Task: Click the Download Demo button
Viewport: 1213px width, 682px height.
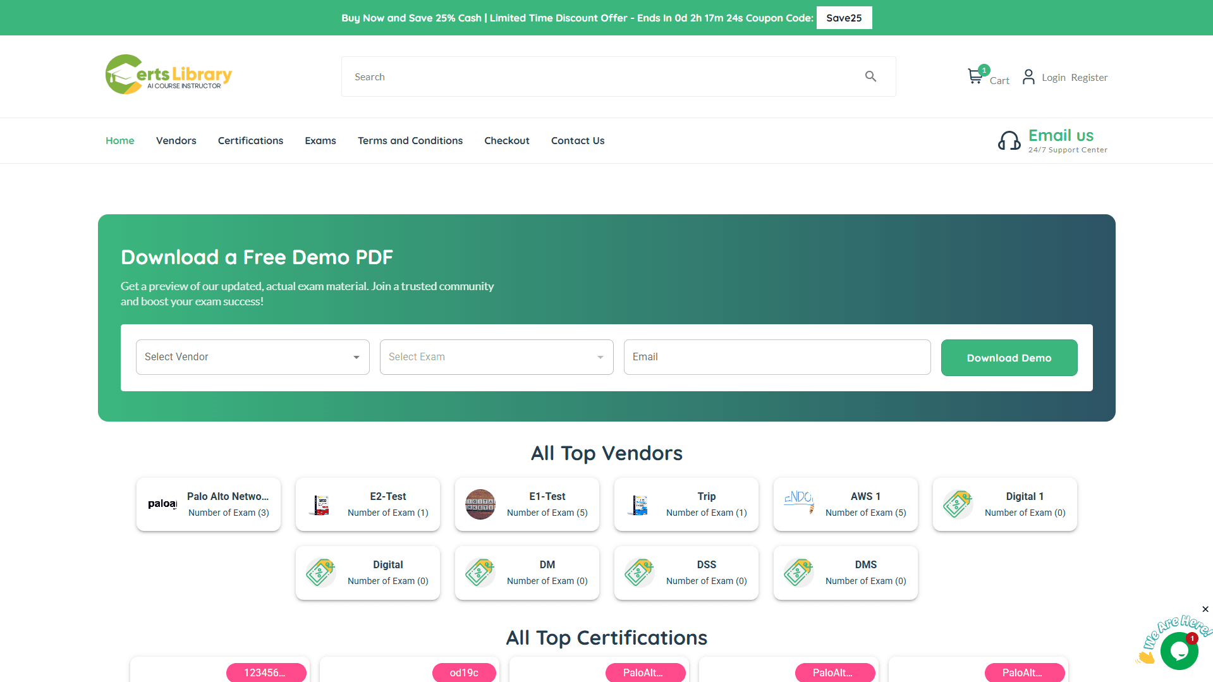Action: pos(1009,357)
